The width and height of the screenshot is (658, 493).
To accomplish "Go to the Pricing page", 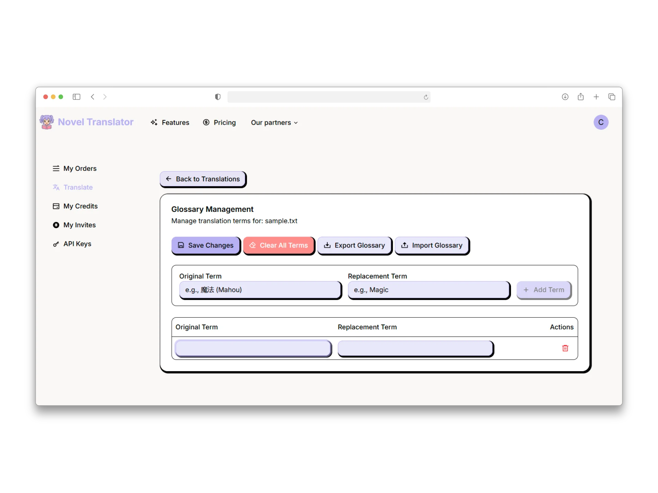I will (219, 123).
